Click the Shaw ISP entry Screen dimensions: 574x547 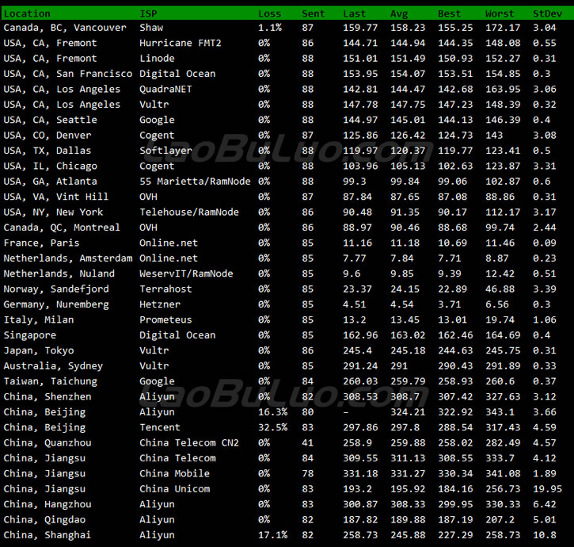[x=151, y=28]
